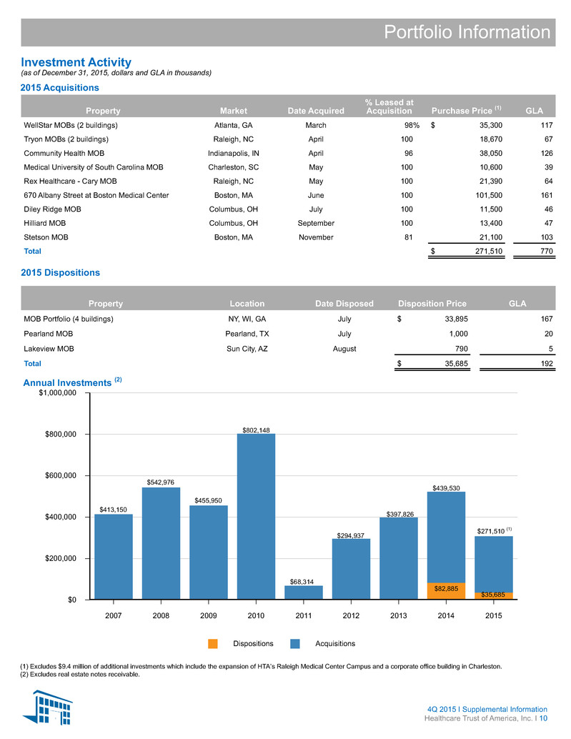The image size is (571, 739).
Task: Click the '33,895' disposition price
Action: coord(457,319)
